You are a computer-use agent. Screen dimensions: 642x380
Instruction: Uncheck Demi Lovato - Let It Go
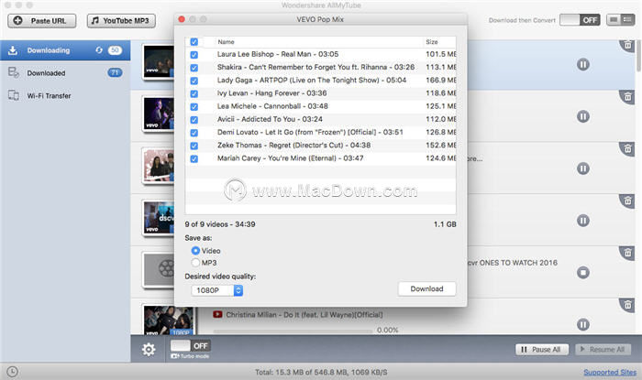tap(194, 133)
